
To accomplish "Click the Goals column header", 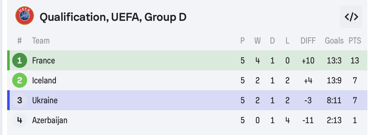I will pyautogui.click(x=334, y=41).
